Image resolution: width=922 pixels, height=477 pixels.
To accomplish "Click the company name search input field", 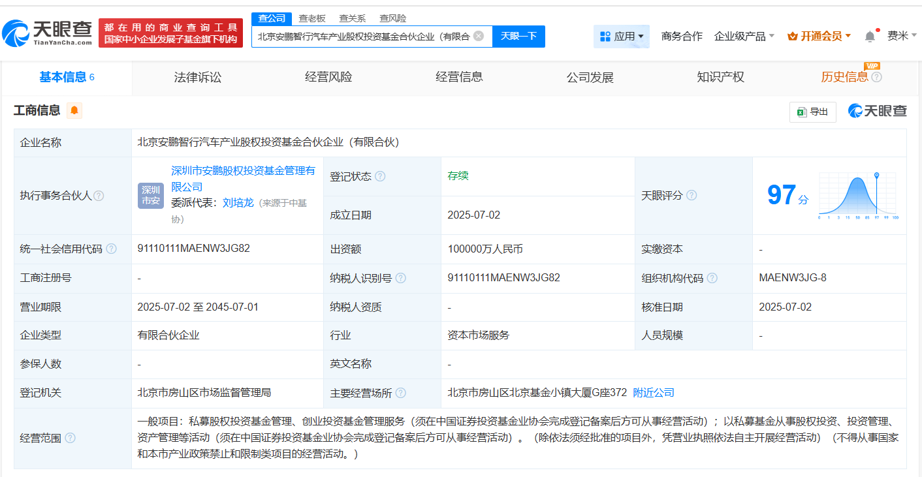I will [x=363, y=37].
